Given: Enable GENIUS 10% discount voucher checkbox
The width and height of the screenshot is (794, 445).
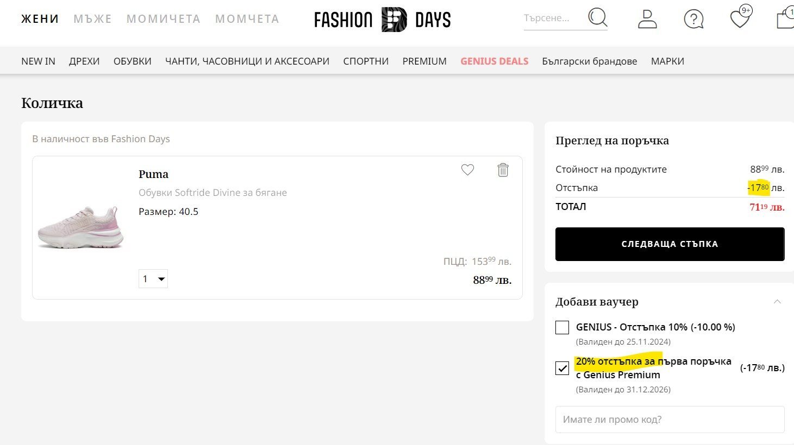Looking at the screenshot, I should coord(562,327).
